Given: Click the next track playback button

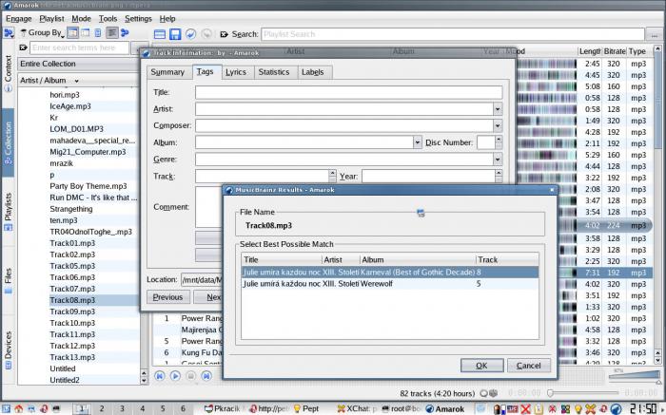Looking at the screenshot, I should click(x=206, y=375).
